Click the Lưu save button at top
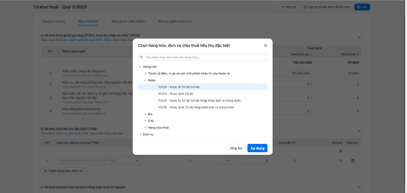 362,7
